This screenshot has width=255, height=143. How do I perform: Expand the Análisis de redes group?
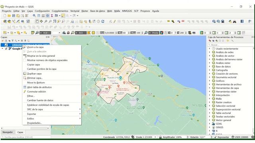(210, 52)
